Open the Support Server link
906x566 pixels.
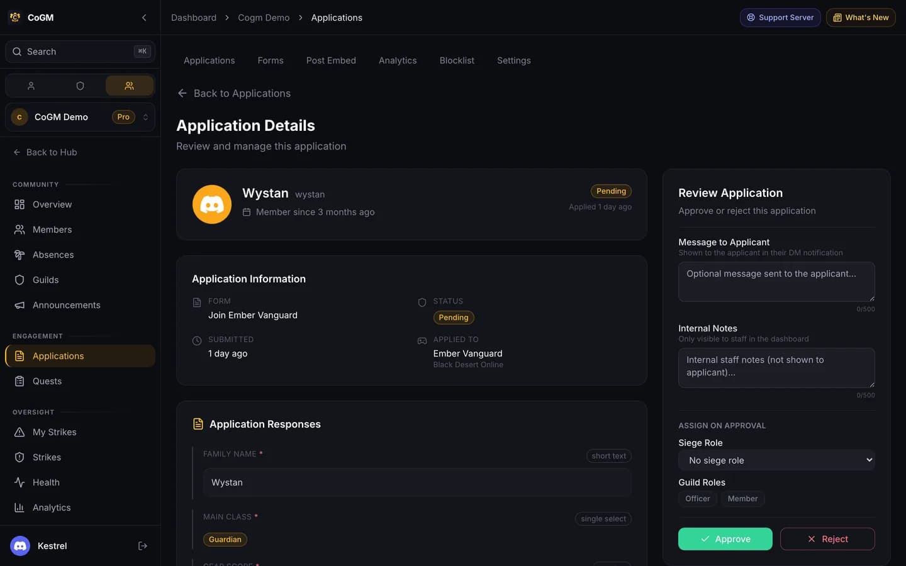point(780,18)
